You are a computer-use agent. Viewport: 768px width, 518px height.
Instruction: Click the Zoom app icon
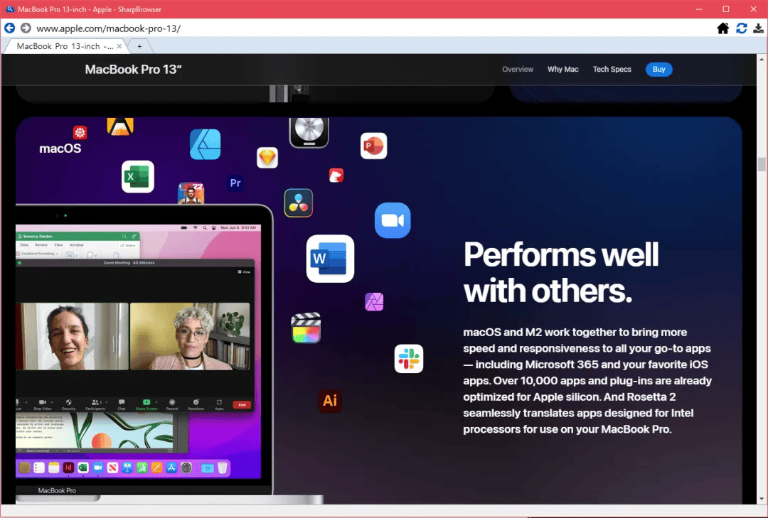[393, 220]
